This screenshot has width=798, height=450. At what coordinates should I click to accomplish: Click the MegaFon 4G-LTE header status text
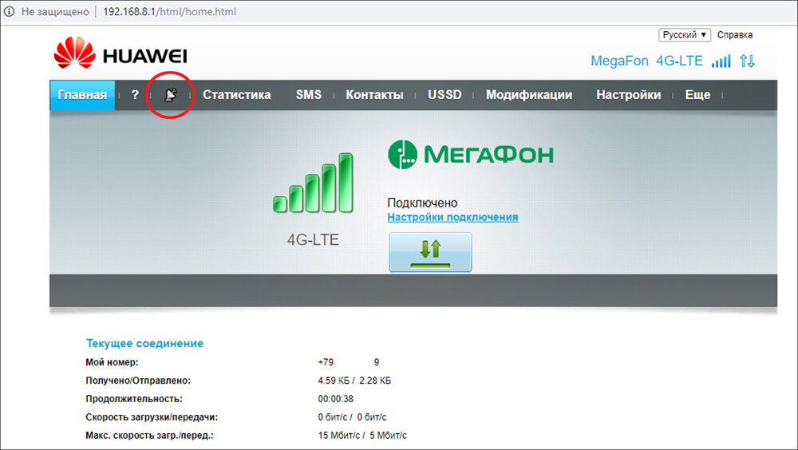[646, 61]
